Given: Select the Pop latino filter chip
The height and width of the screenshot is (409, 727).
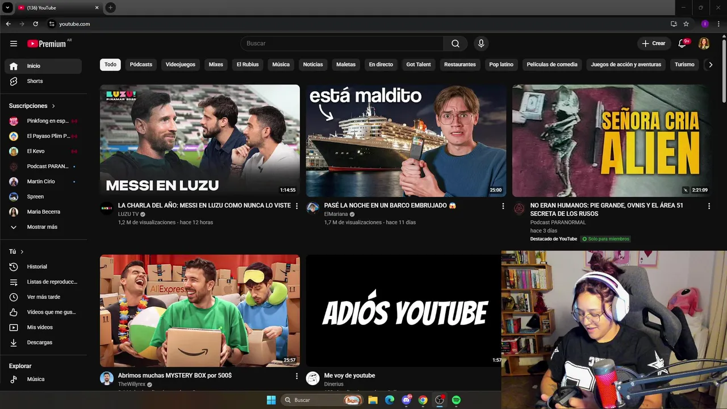Looking at the screenshot, I should point(502,65).
